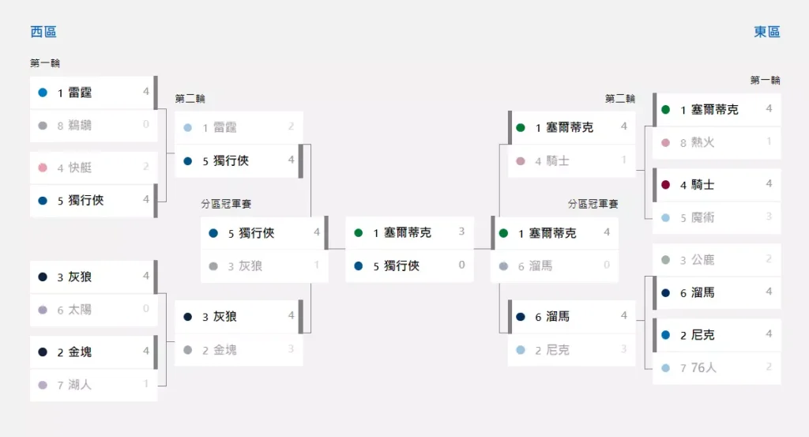Click the light blue dot beside 76人
This screenshot has height=437, width=809.
click(x=666, y=367)
